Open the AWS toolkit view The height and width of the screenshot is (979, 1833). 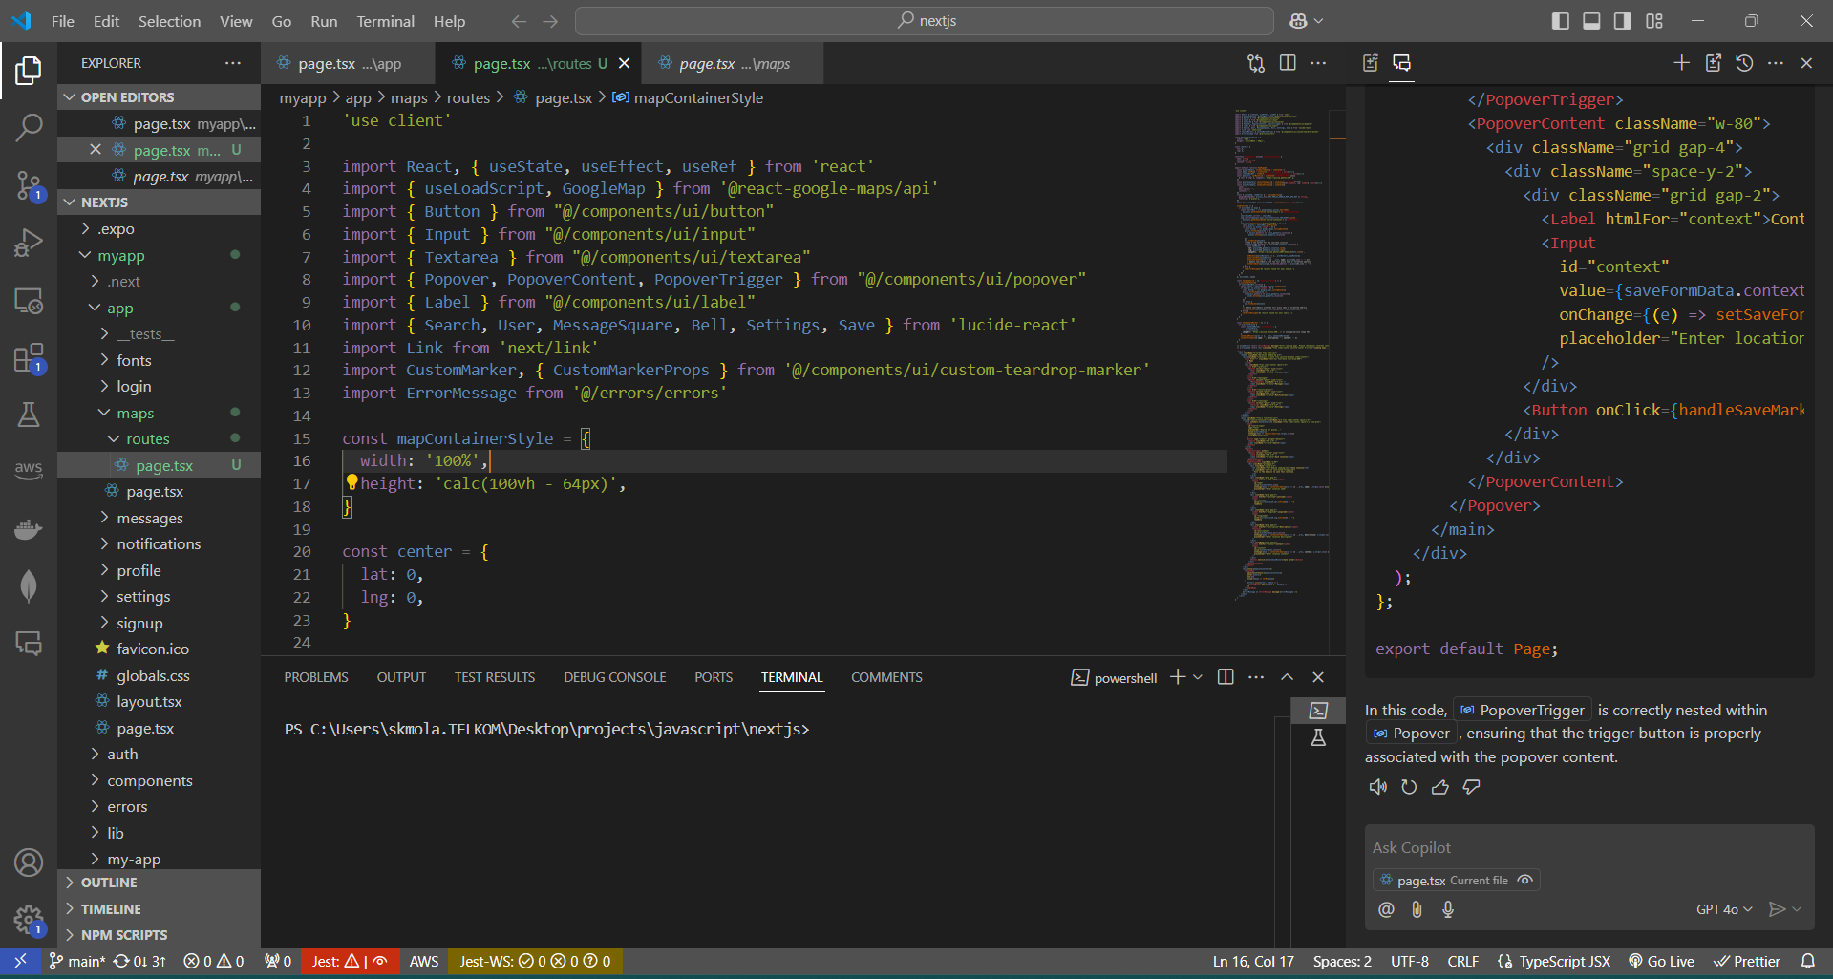[29, 470]
